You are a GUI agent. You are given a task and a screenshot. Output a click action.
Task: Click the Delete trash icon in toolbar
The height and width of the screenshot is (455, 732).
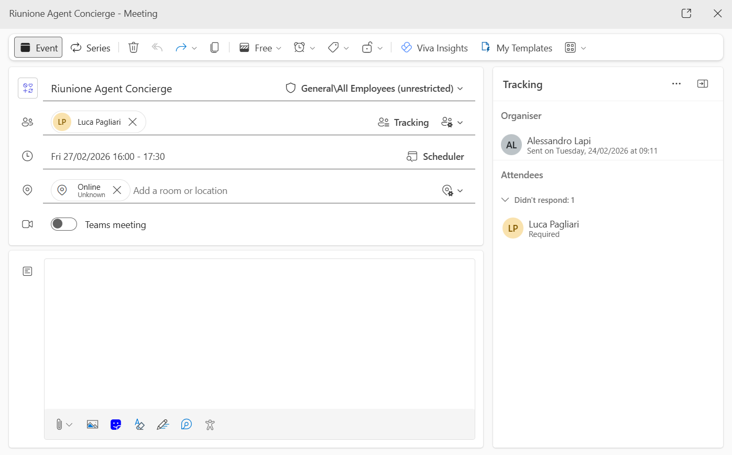134,48
